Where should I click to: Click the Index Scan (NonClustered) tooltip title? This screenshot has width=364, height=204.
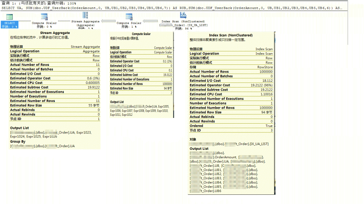coord(231,35)
